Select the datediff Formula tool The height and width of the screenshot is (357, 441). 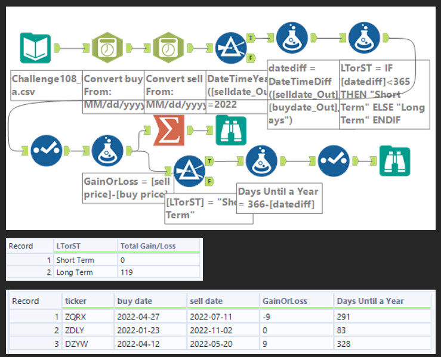pos(292,38)
